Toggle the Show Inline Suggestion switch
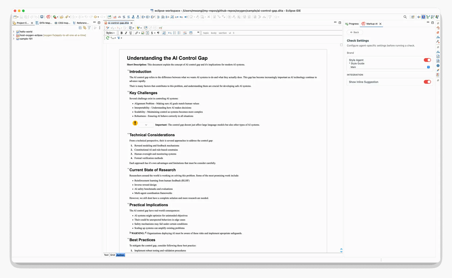The image size is (452, 278). pos(427,82)
